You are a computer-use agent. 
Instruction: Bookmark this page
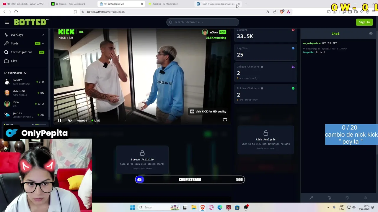75,12
